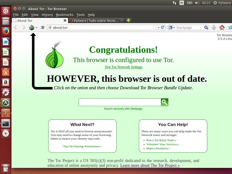Open the Bookmarks menu
This screenshot has width=232, height=174.
point(65,15)
